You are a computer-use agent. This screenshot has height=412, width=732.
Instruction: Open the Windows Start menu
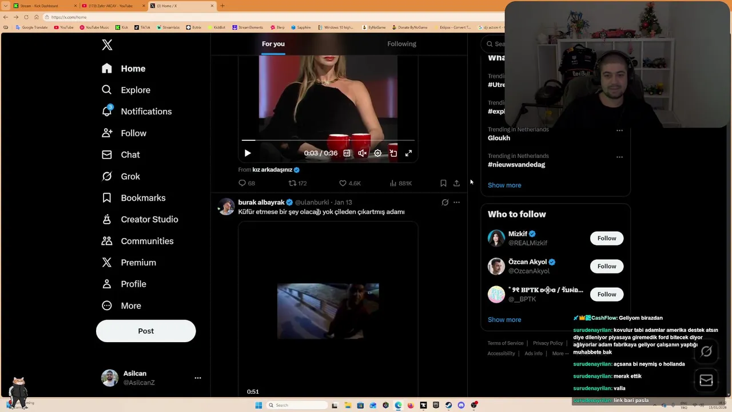258,405
